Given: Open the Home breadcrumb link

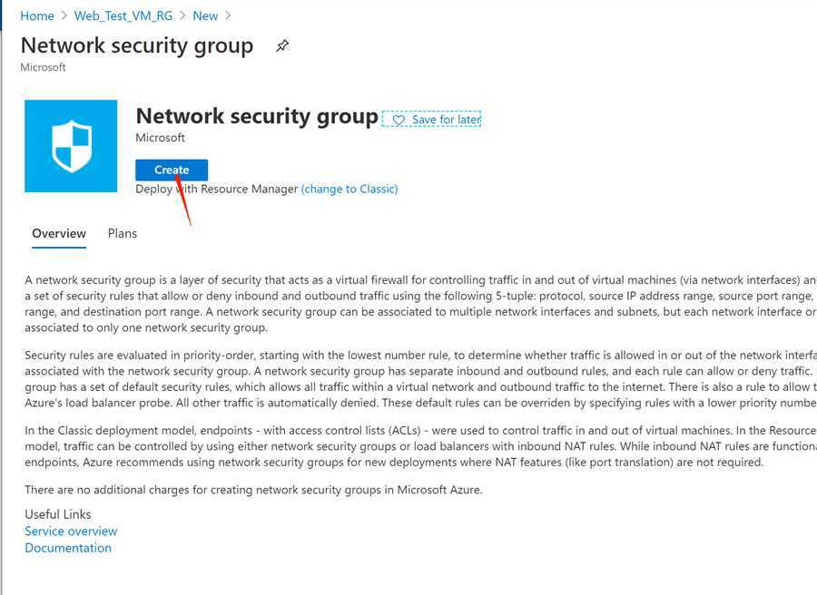Looking at the screenshot, I should tap(37, 16).
